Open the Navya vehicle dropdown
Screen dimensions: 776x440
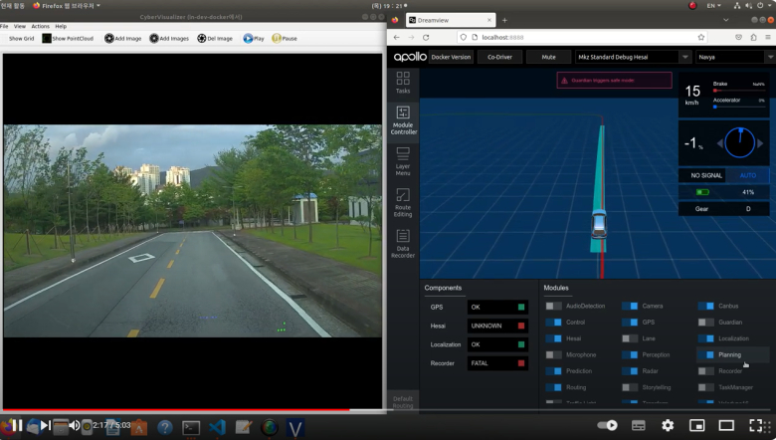(x=735, y=57)
